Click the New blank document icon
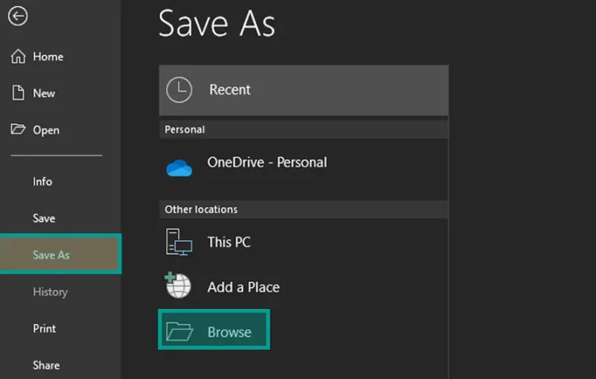596x379 pixels. [18, 92]
